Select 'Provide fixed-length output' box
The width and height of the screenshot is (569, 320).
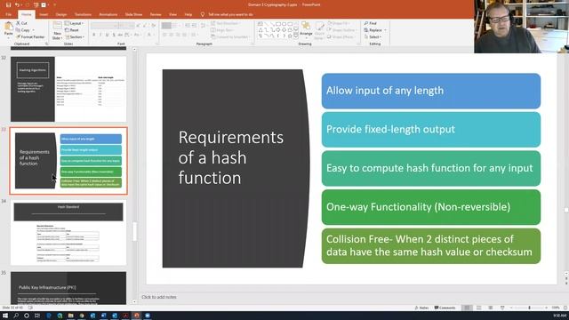[431, 130]
